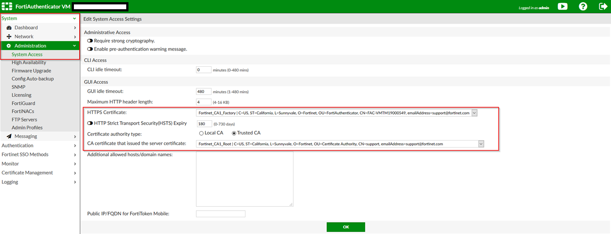Select the Local CA radio button
611x234 pixels.
201,133
